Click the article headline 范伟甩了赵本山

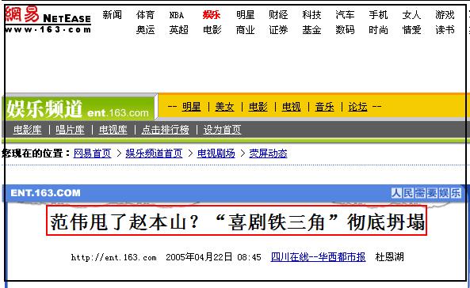(x=237, y=222)
